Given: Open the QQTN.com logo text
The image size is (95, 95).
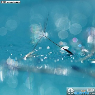Looking at the screenshot, I should [84, 93].
